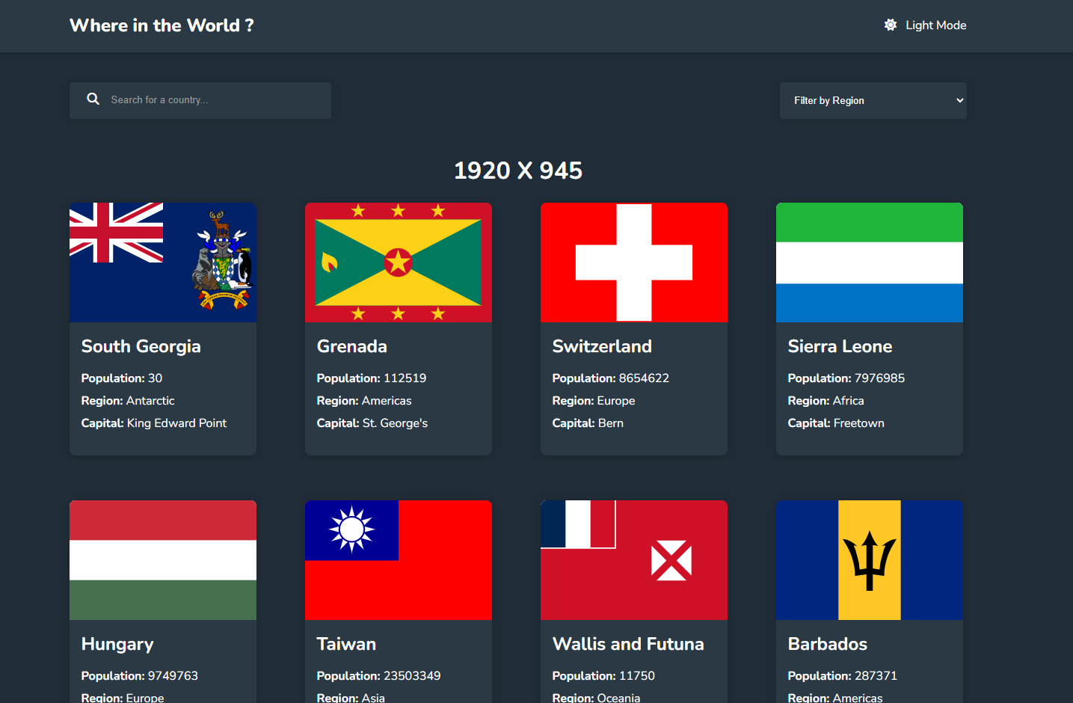
Task: Select the Wallis and Futuna country name
Action: click(628, 644)
